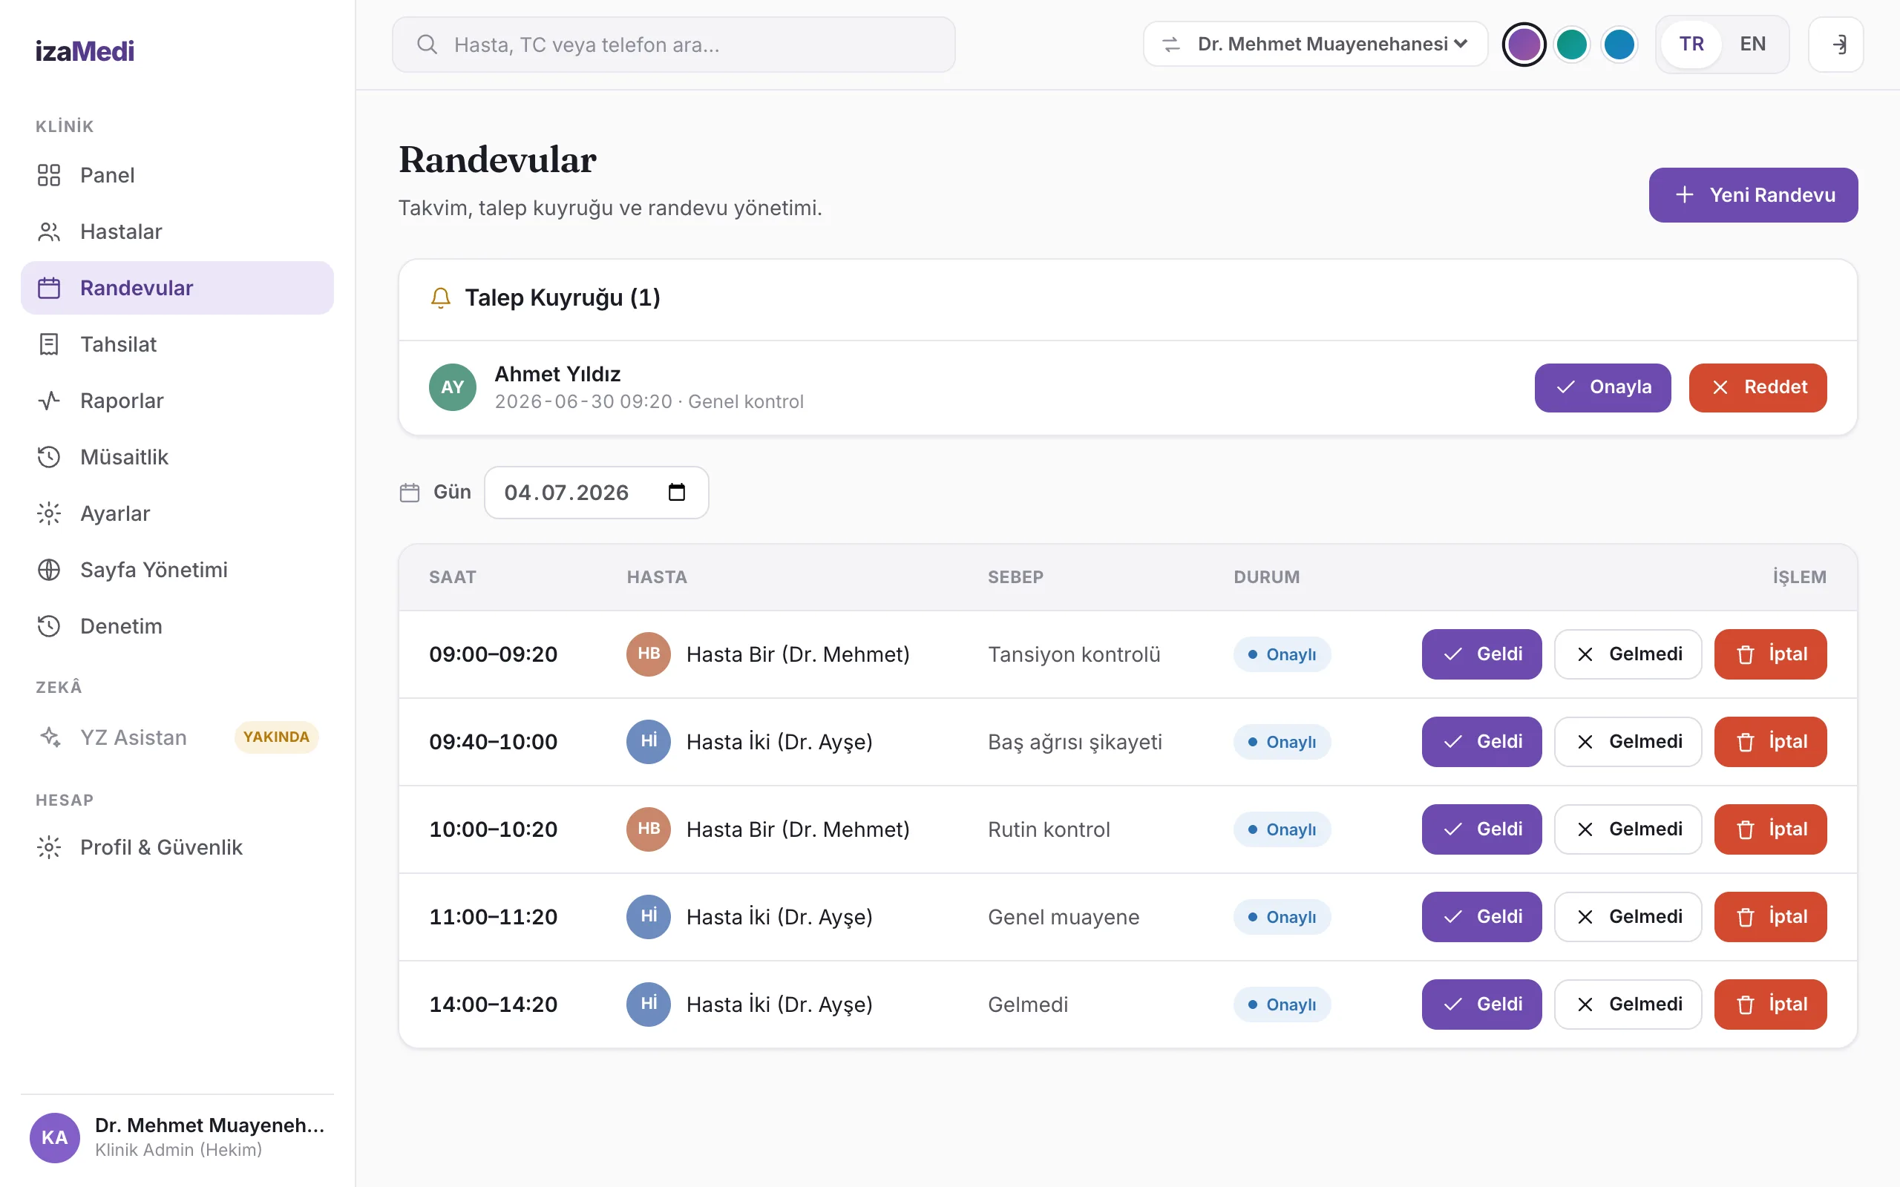Click the HB avatar in 09:00 row
The image size is (1900, 1187).
(x=648, y=654)
